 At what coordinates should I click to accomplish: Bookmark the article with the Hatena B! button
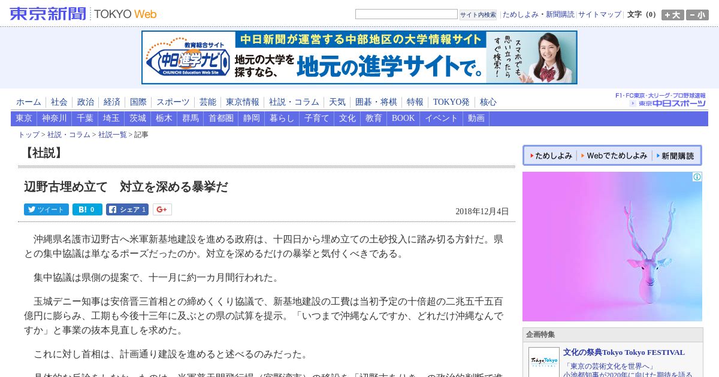(87, 209)
